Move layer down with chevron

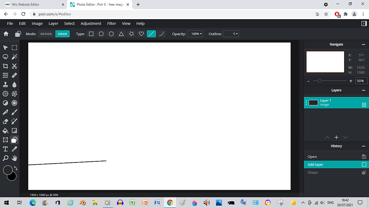(345, 138)
